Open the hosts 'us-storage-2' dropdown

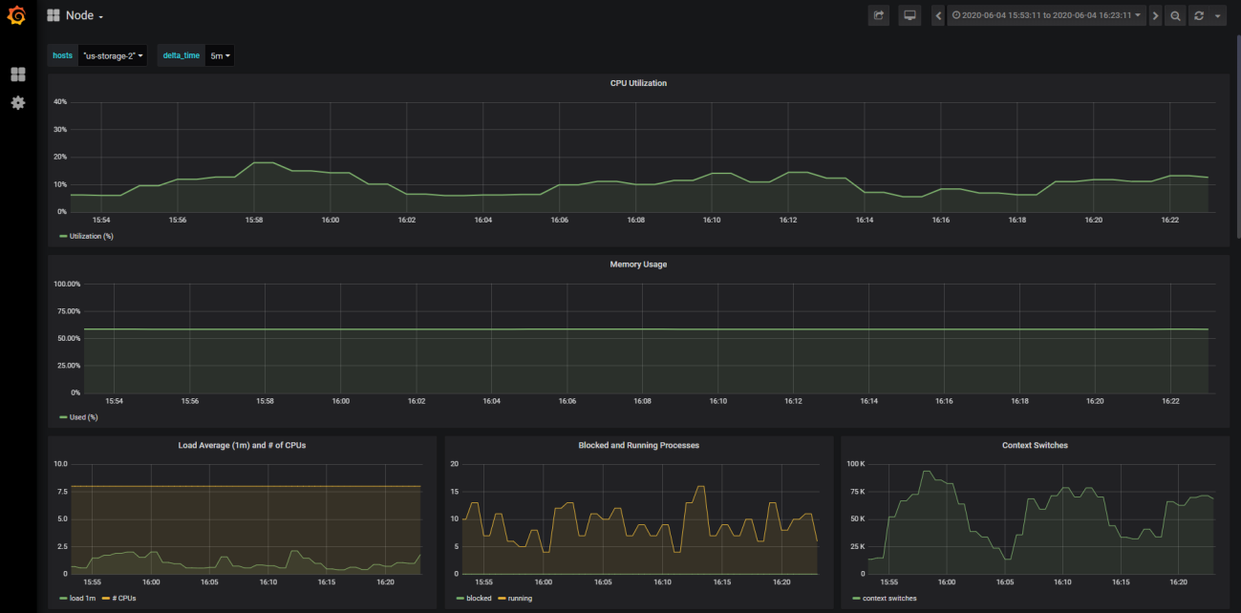click(x=113, y=55)
